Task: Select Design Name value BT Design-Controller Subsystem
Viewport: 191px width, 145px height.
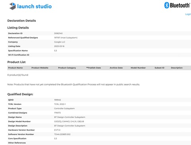Action: pos(70,117)
